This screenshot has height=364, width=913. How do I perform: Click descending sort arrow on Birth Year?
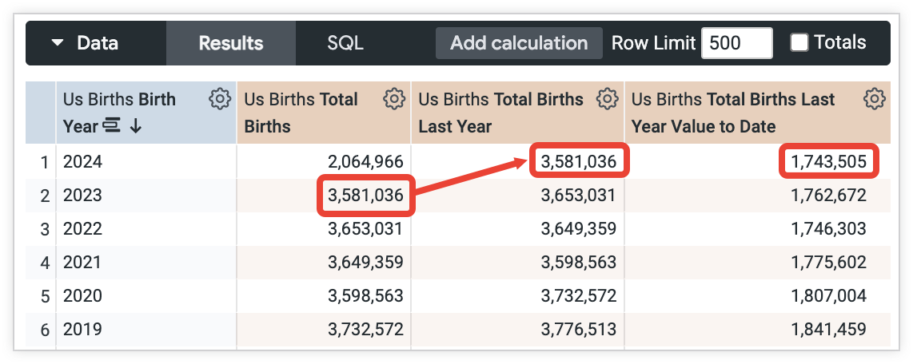[135, 126]
